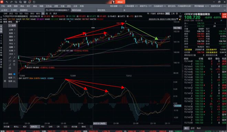Click the 选择 select tool button
The height and width of the screenshot is (132, 227).
pos(12,25)
